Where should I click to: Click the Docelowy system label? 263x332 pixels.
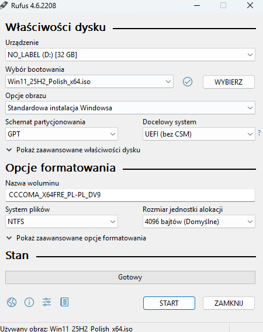[169, 122]
